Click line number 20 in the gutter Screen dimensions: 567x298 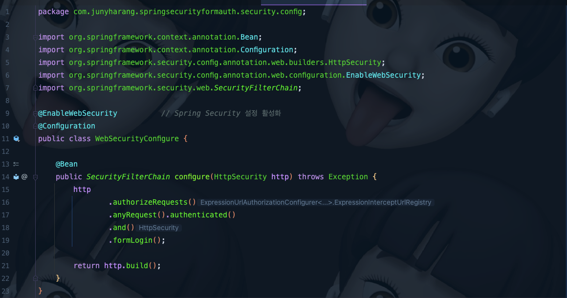pyautogui.click(x=5, y=253)
